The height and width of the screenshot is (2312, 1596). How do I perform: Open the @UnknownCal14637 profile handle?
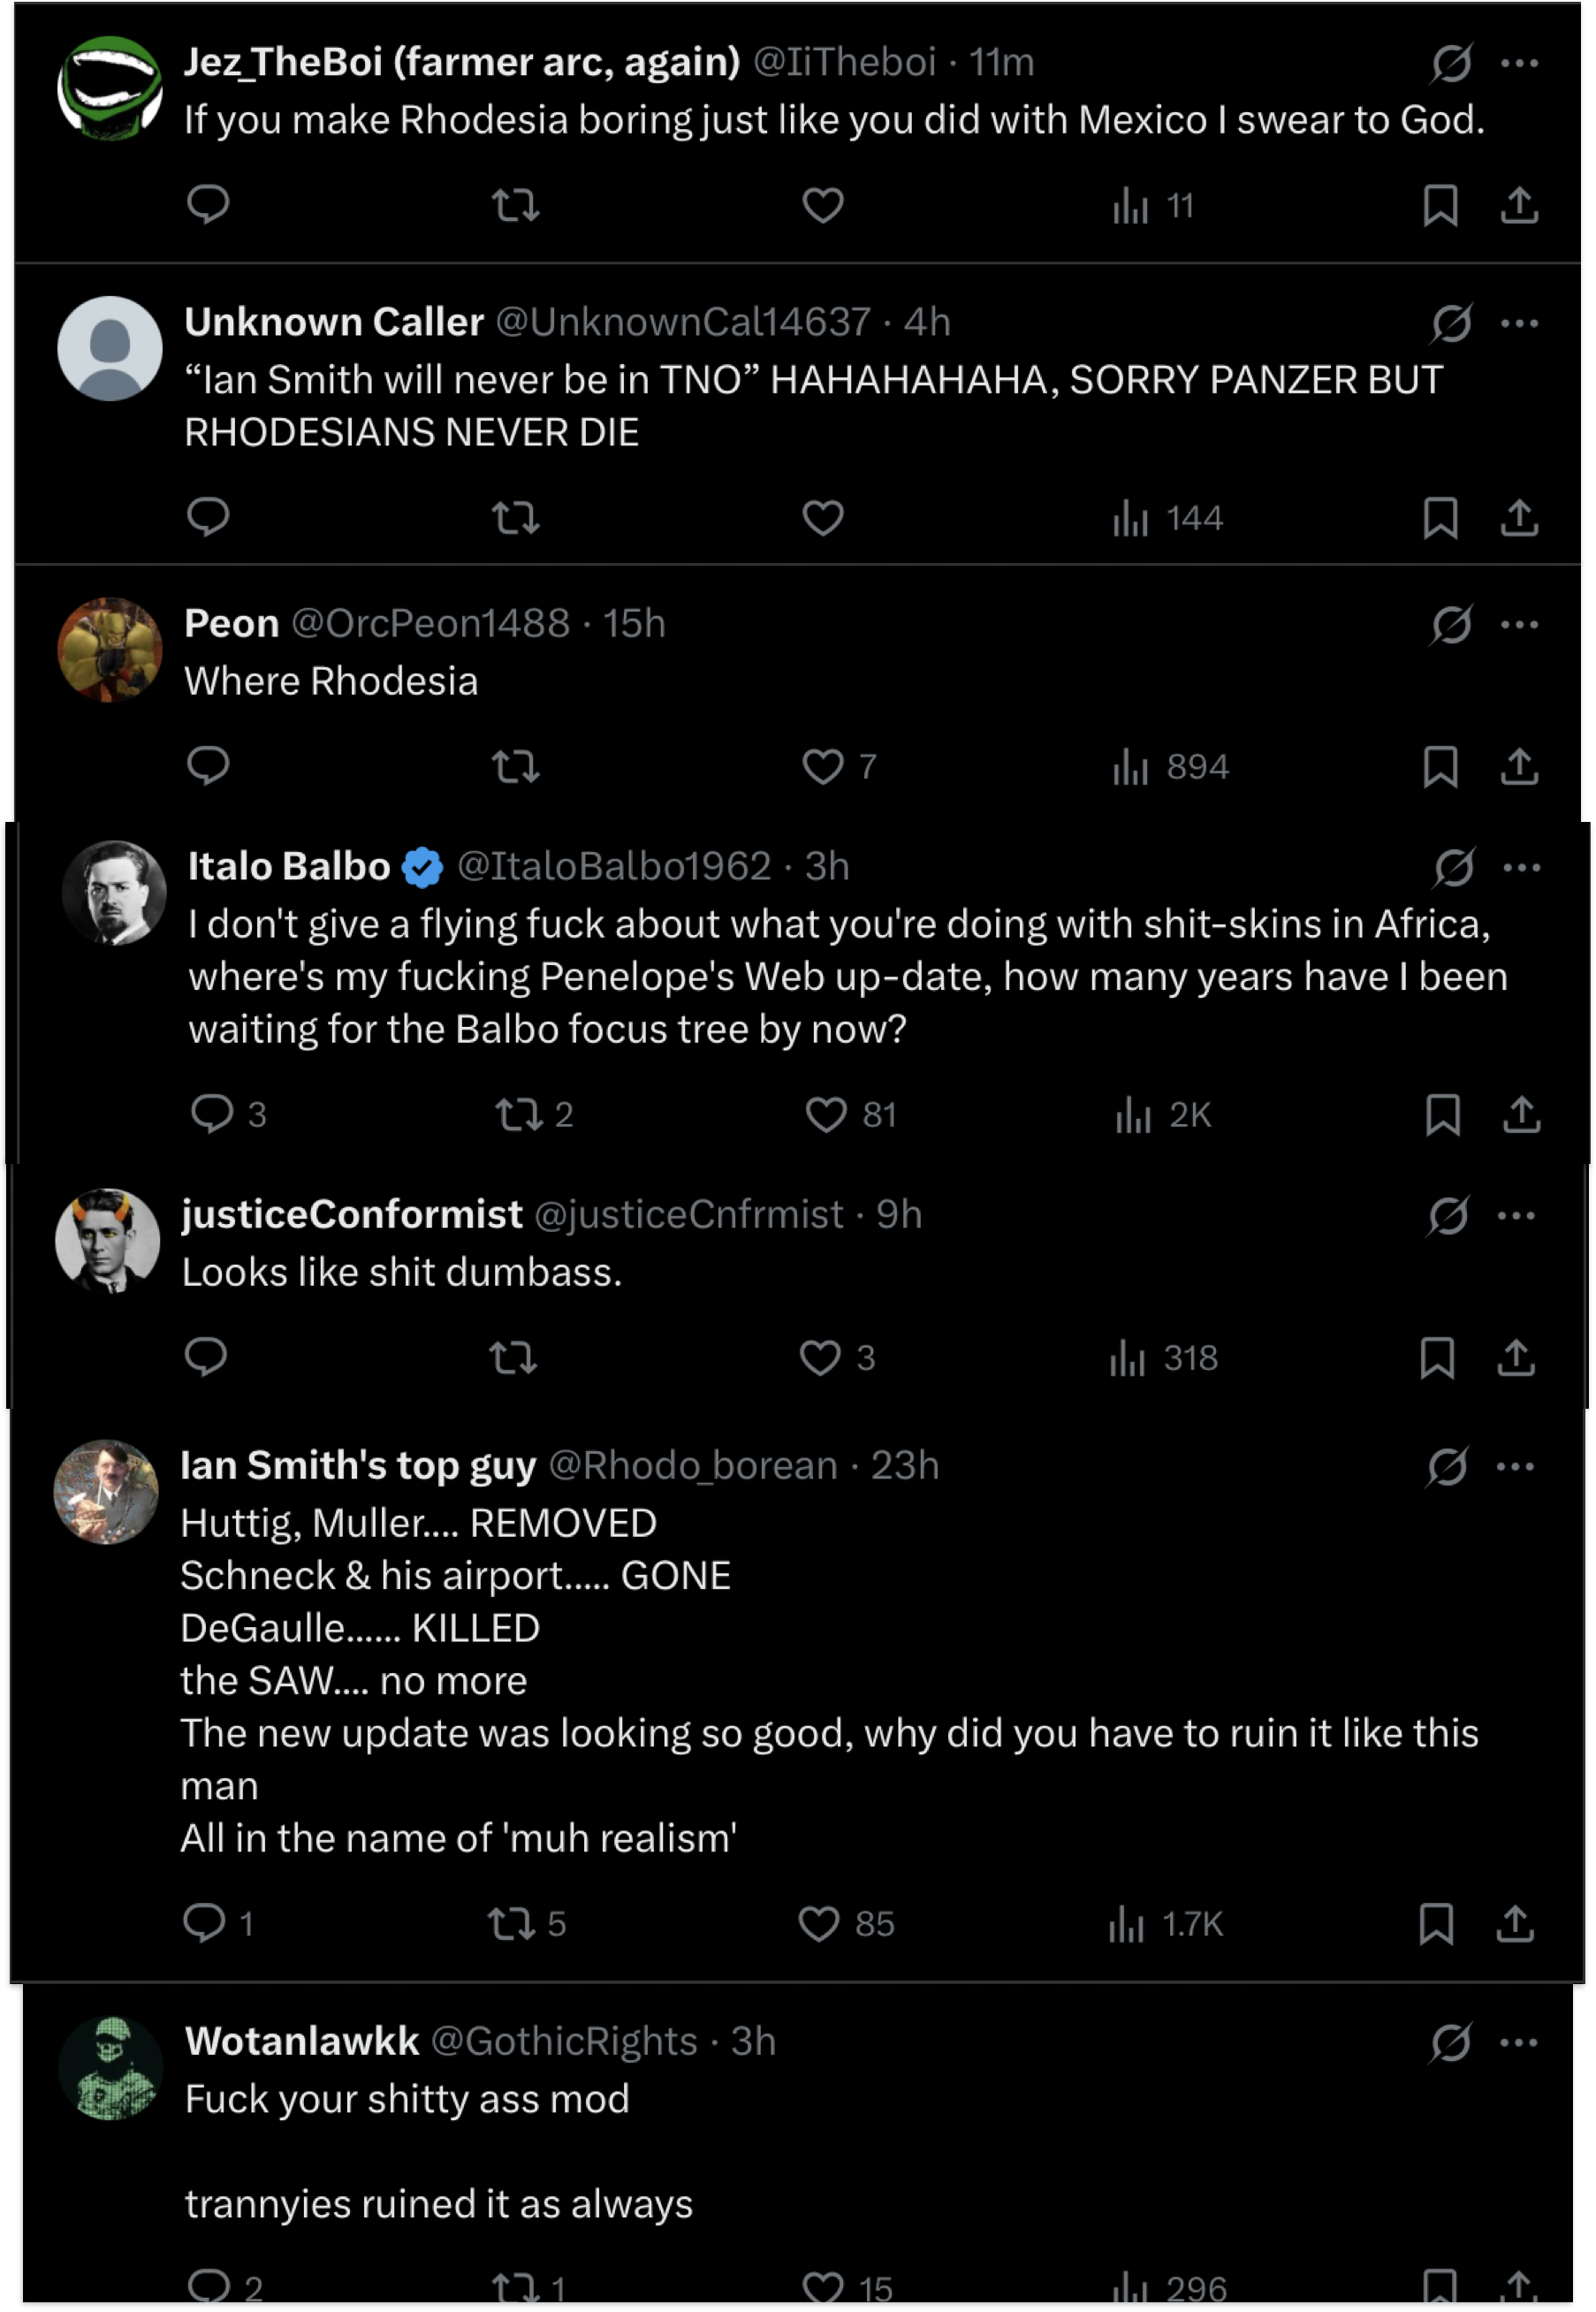click(683, 322)
